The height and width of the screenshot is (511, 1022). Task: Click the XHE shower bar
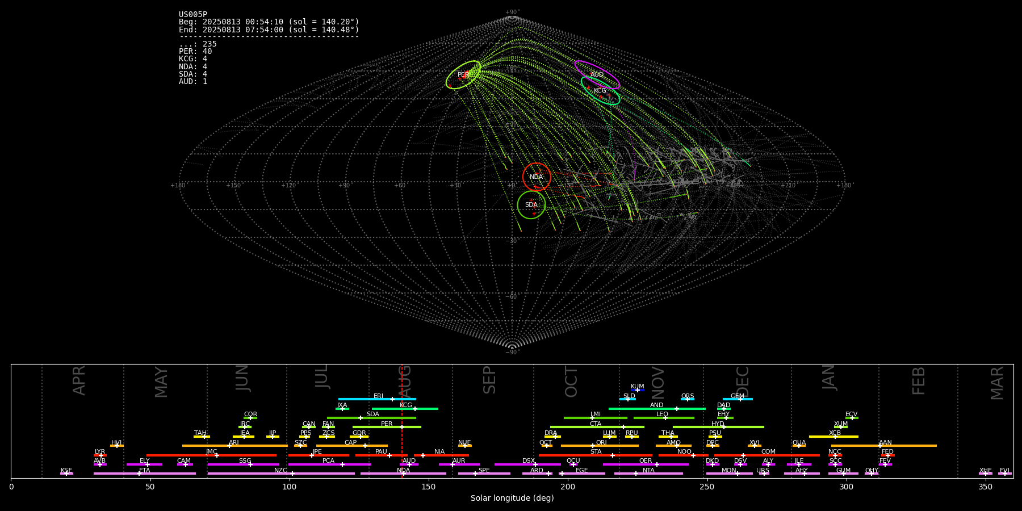coord(986,474)
